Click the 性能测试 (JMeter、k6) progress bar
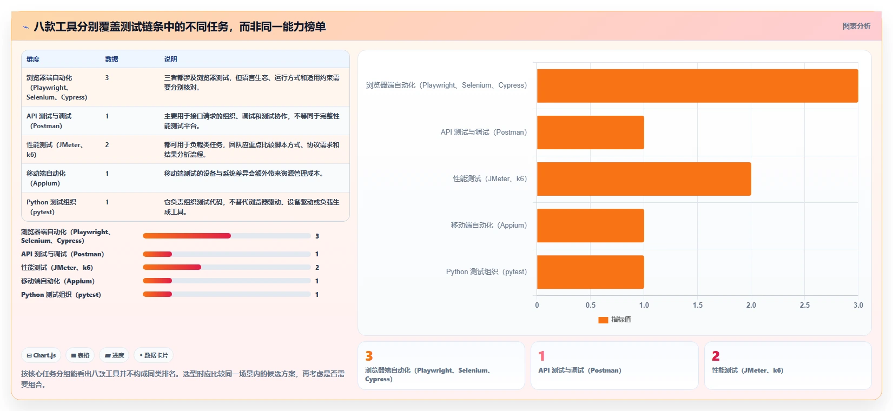The height and width of the screenshot is (411, 893). pos(227,267)
